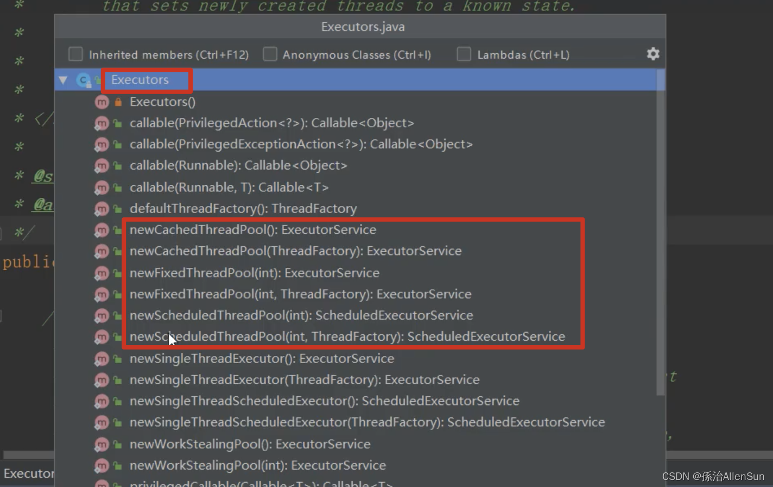Select newFixedThreadPool(int): ExecutorService
The width and height of the screenshot is (773, 487).
tap(255, 272)
